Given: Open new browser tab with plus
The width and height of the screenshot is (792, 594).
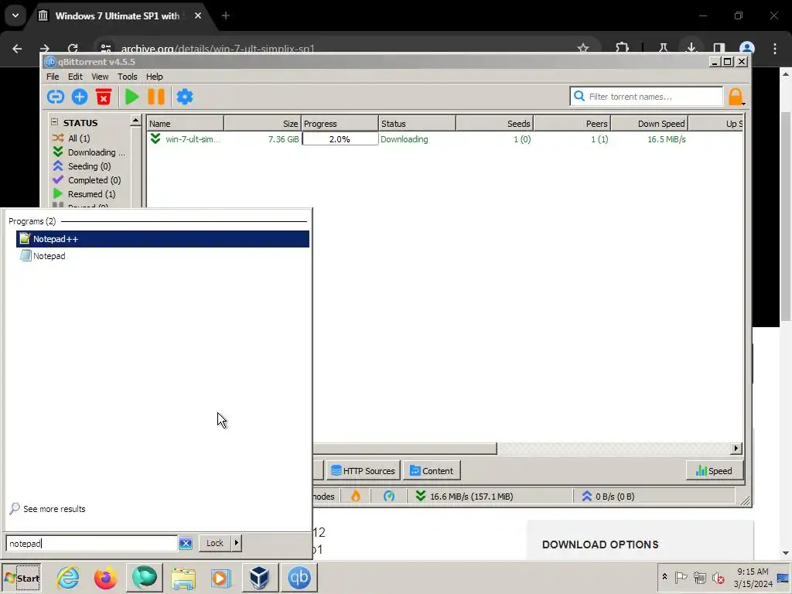Looking at the screenshot, I should 226,15.
